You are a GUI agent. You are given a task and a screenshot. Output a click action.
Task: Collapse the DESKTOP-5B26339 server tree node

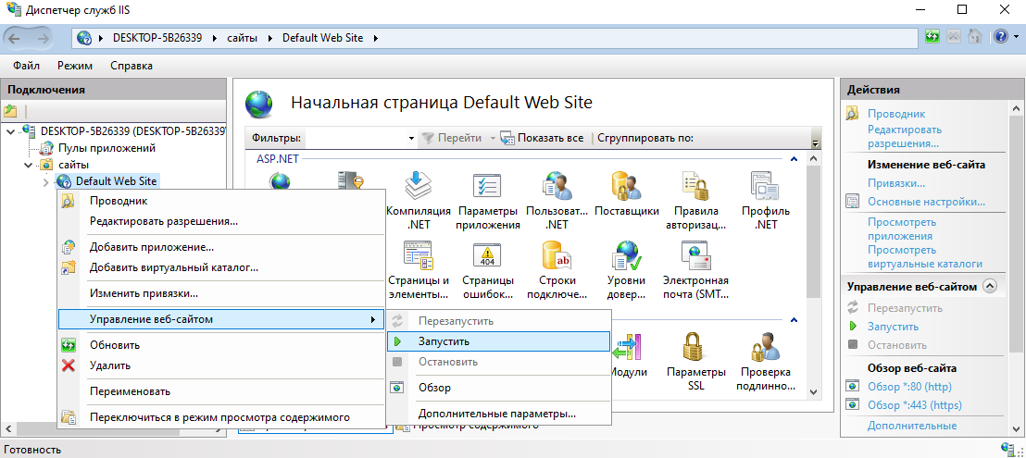(10, 131)
